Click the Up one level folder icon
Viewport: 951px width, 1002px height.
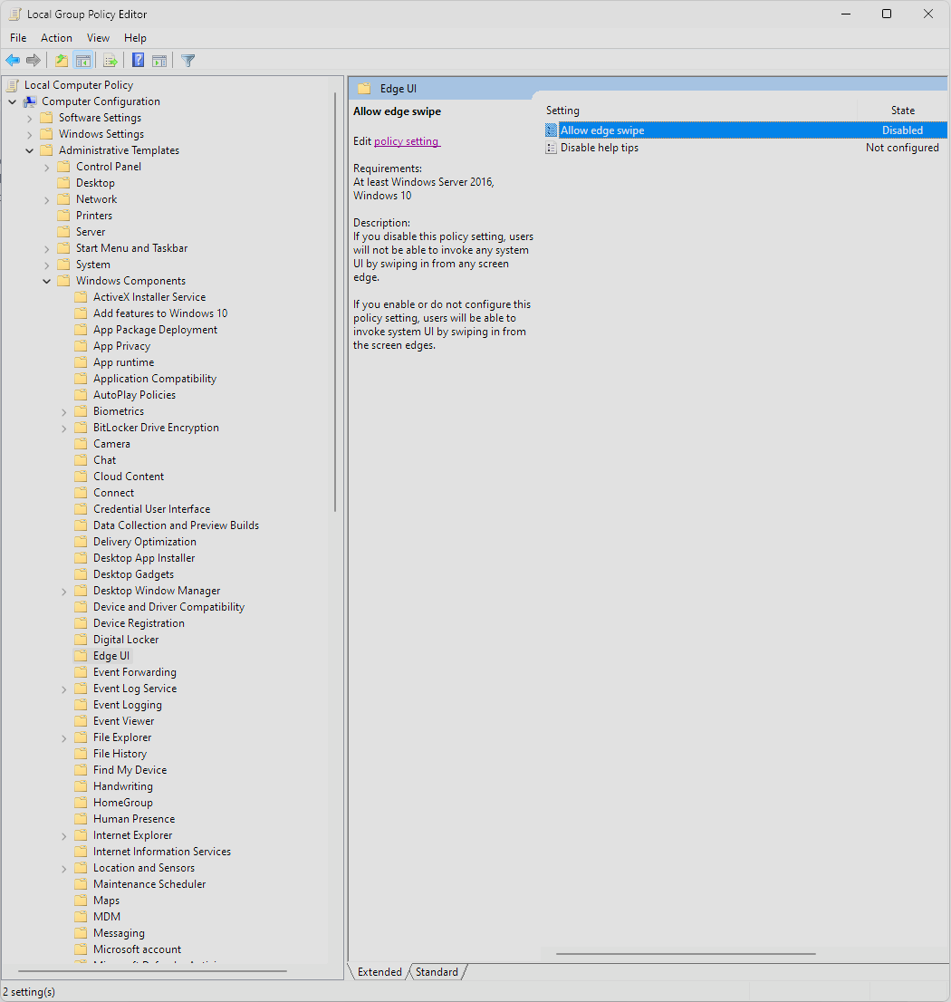61,61
